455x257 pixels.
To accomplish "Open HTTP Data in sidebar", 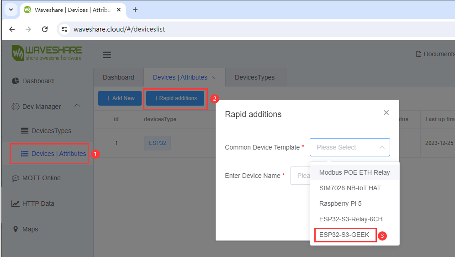I will tap(39, 203).
